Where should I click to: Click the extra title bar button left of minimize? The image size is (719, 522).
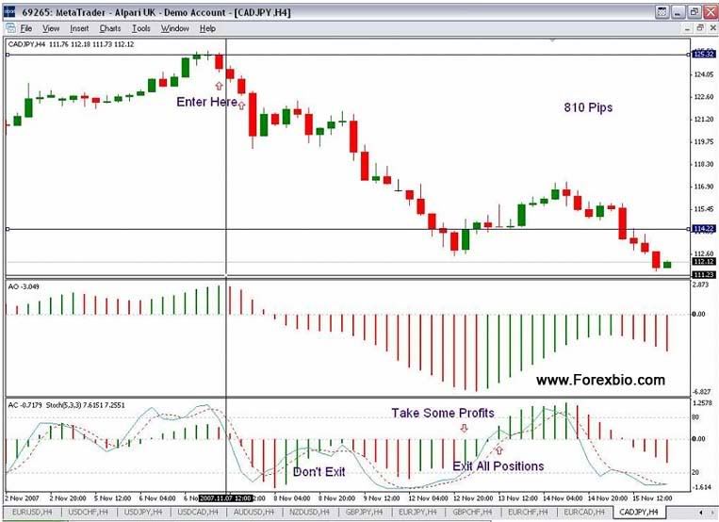[x=662, y=12]
